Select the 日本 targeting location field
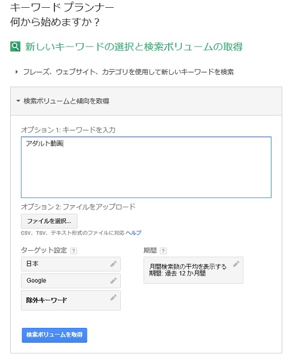299x359 pixels. pos(71,264)
